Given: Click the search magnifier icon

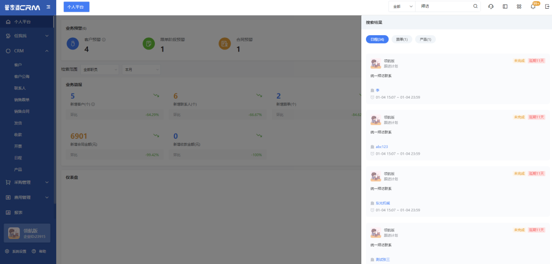Looking at the screenshot, I should pos(475,6).
